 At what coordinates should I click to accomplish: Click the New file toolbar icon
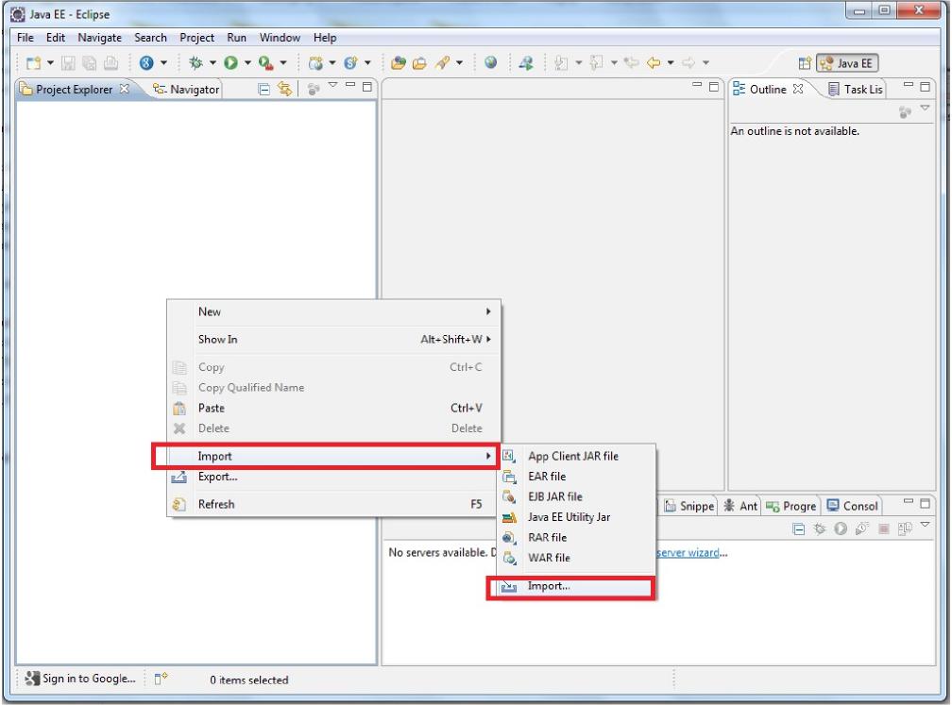pos(34,63)
